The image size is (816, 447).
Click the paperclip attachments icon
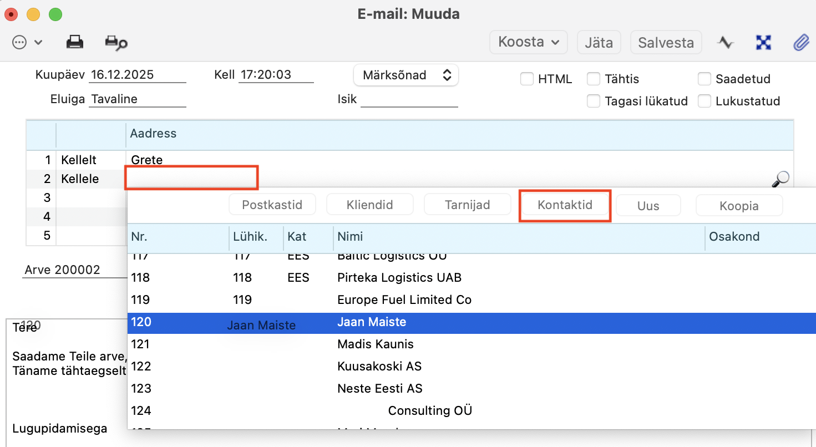(x=800, y=42)
